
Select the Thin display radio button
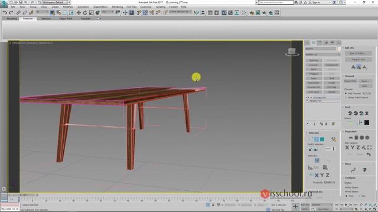tap(359, 196)
